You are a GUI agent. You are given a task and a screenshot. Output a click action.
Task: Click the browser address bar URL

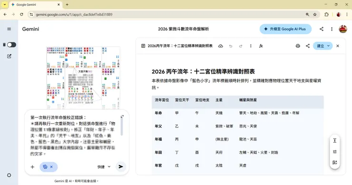click(x=74, y=14)
